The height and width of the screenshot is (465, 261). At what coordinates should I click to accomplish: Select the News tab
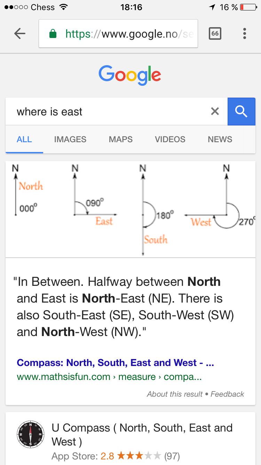220,139
